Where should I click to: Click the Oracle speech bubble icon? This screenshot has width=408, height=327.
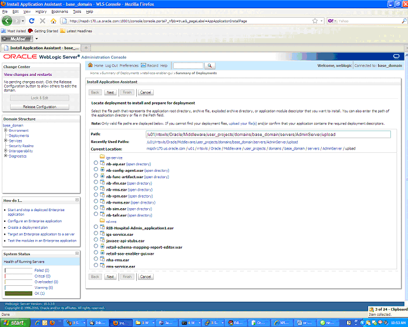(396, 56)
